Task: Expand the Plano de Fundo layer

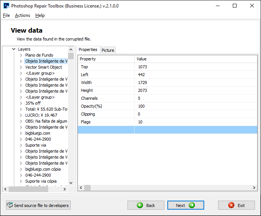Action: coord(21,55)
